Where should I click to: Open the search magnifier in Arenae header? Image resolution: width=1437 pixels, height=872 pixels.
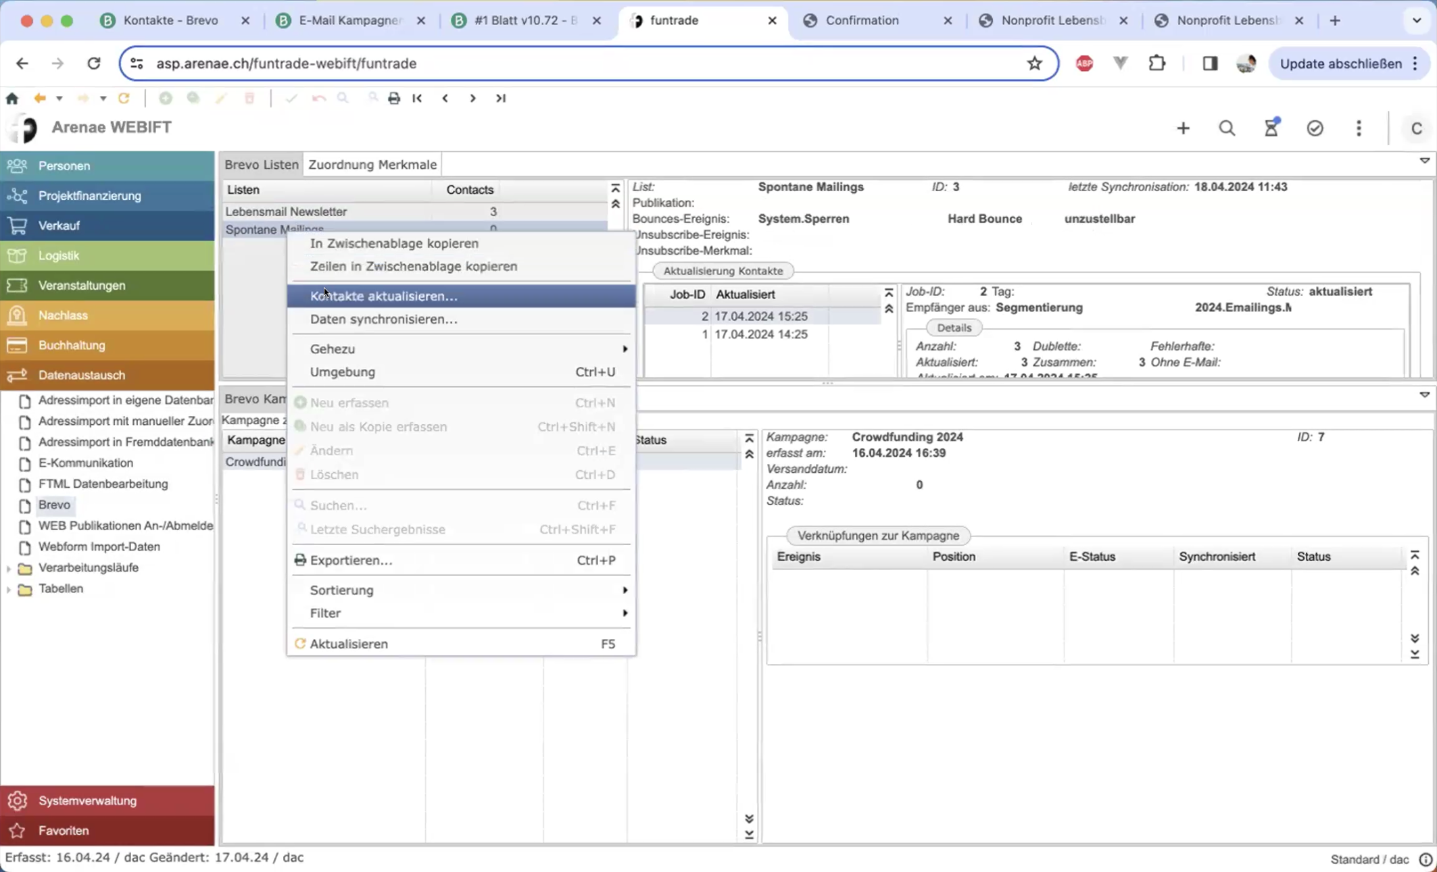(x=1227, y=128)
